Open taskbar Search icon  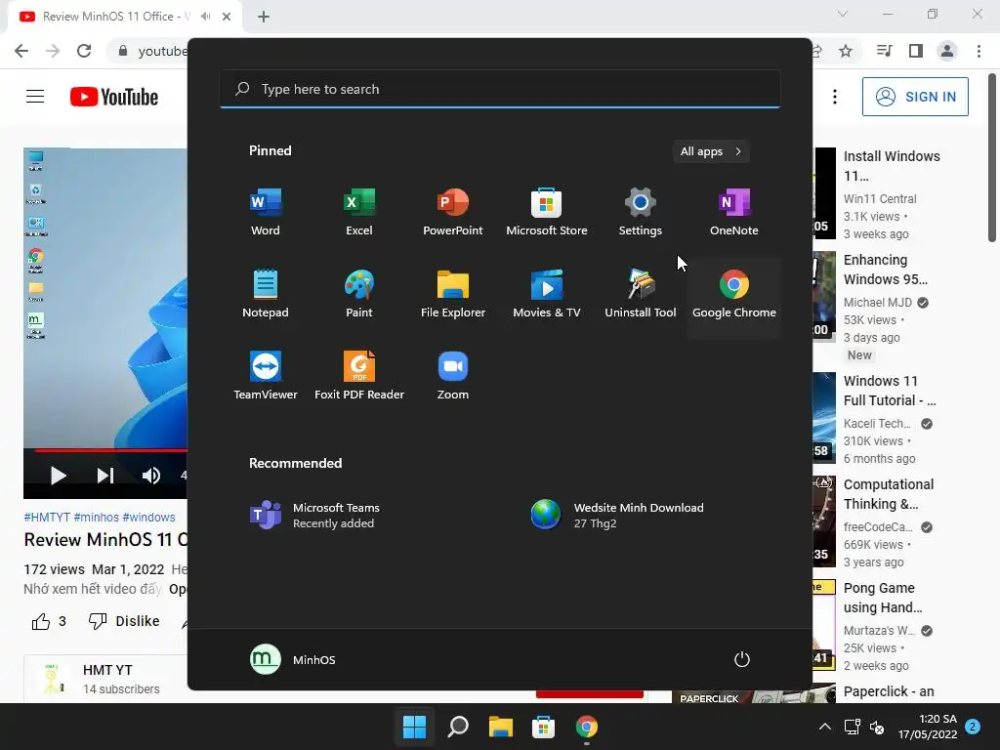click(458, 727)
